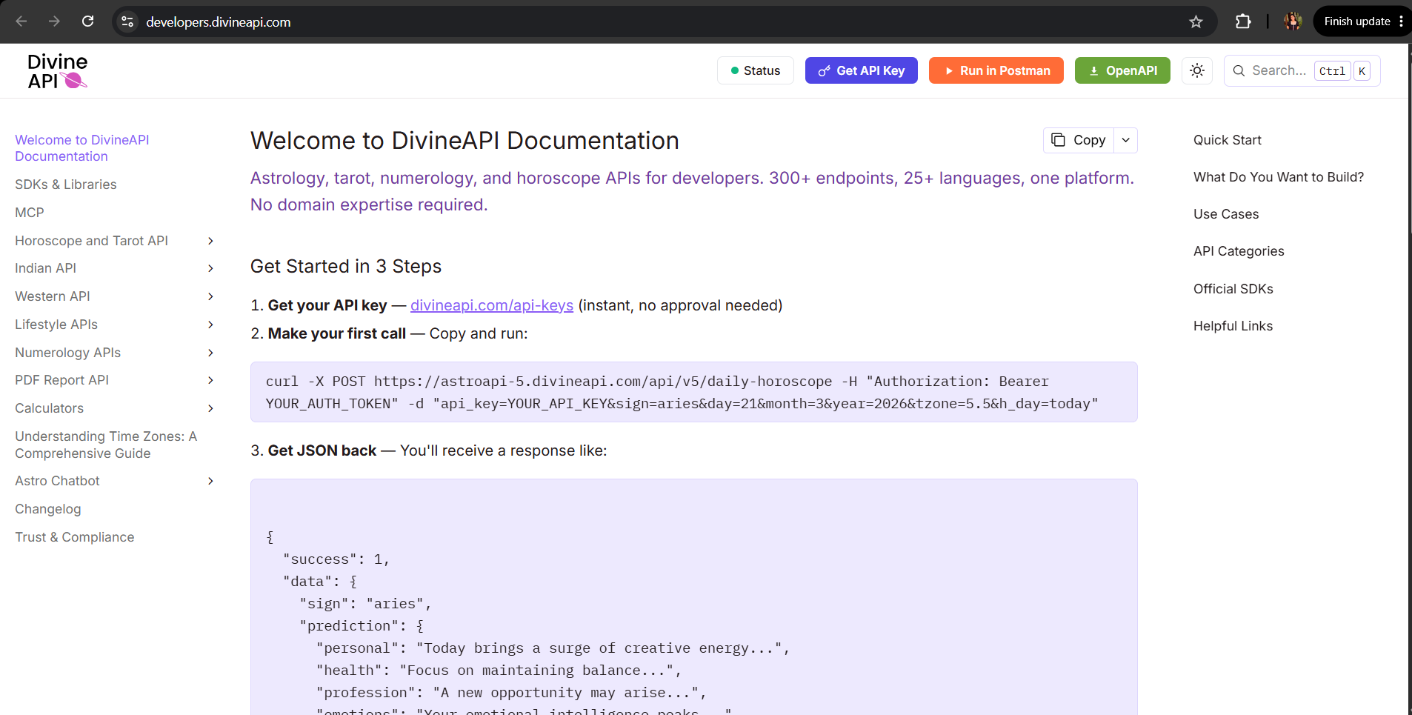Image resolution: width=1412 pixels, height=715 pixels.
Task: Expand the Numerology APIs chevron
Action: (x=210, y=353)
